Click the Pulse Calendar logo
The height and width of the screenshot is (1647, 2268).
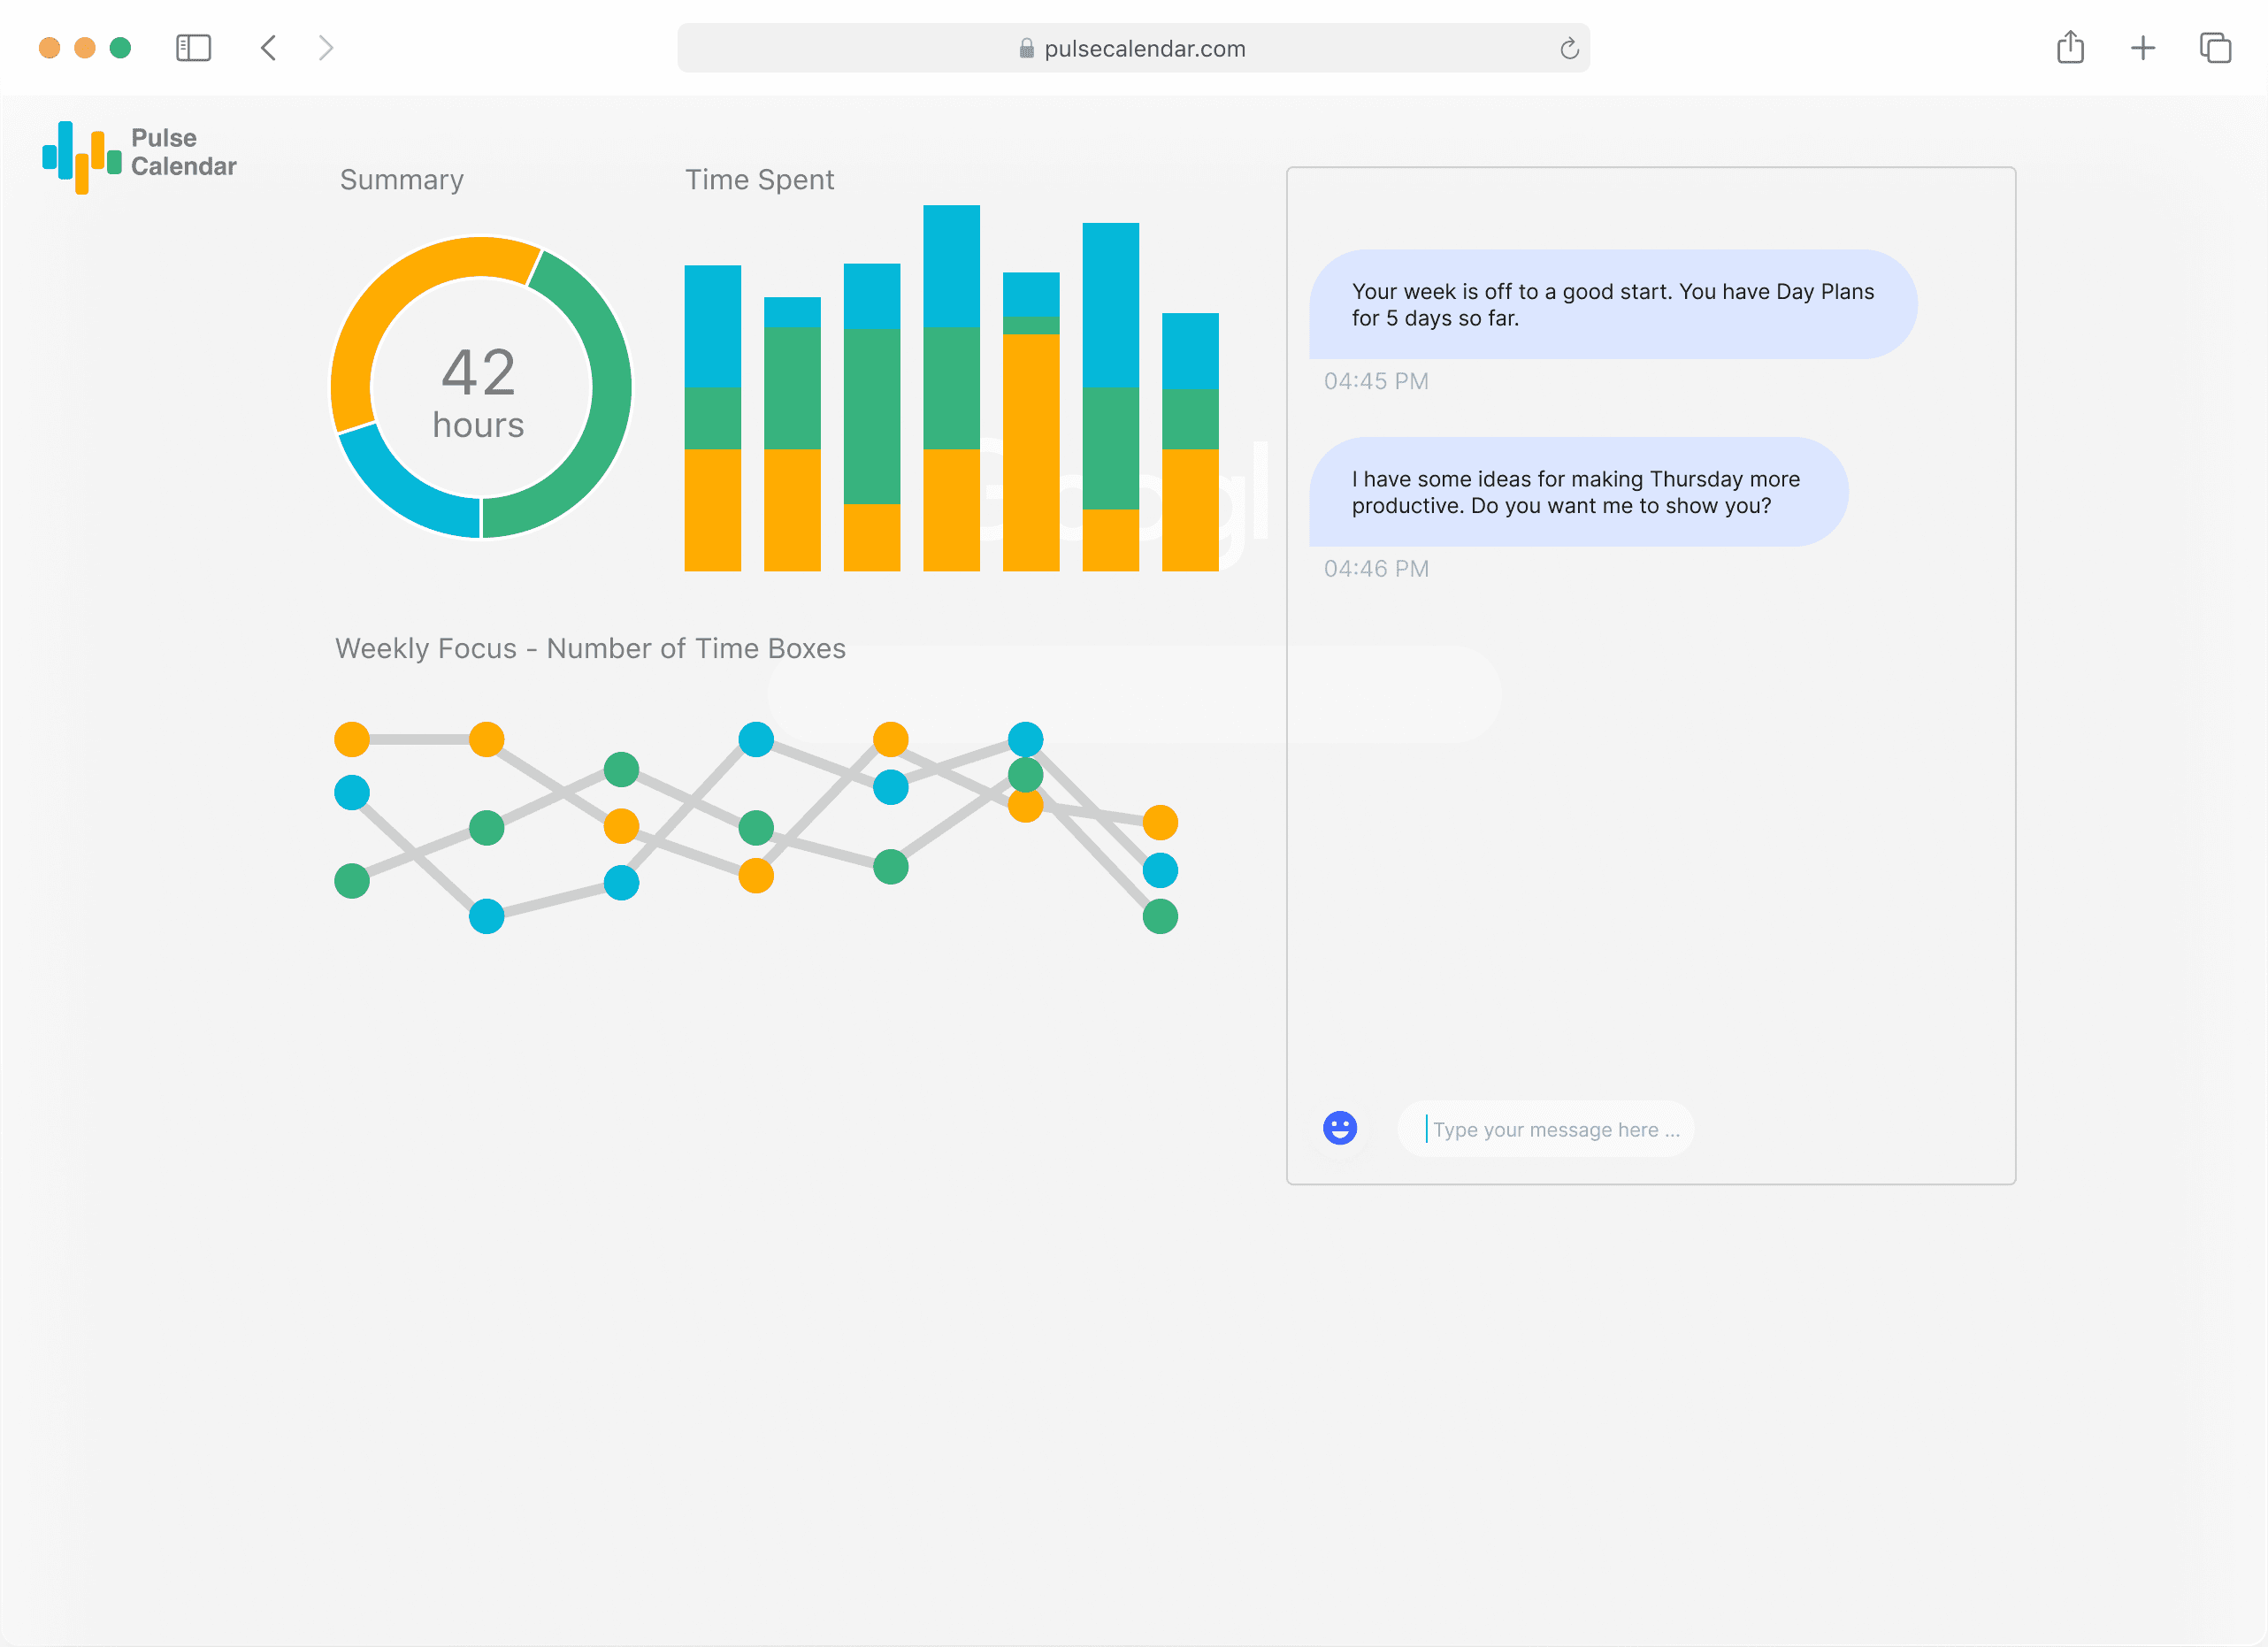[139, 156]
